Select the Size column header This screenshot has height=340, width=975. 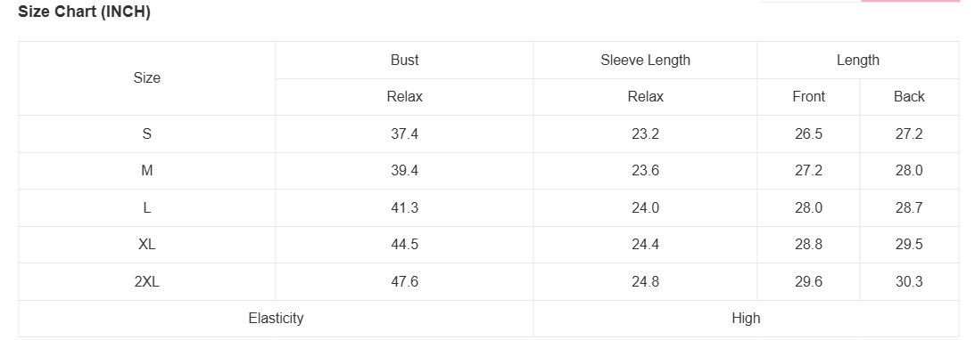(147, 78)
